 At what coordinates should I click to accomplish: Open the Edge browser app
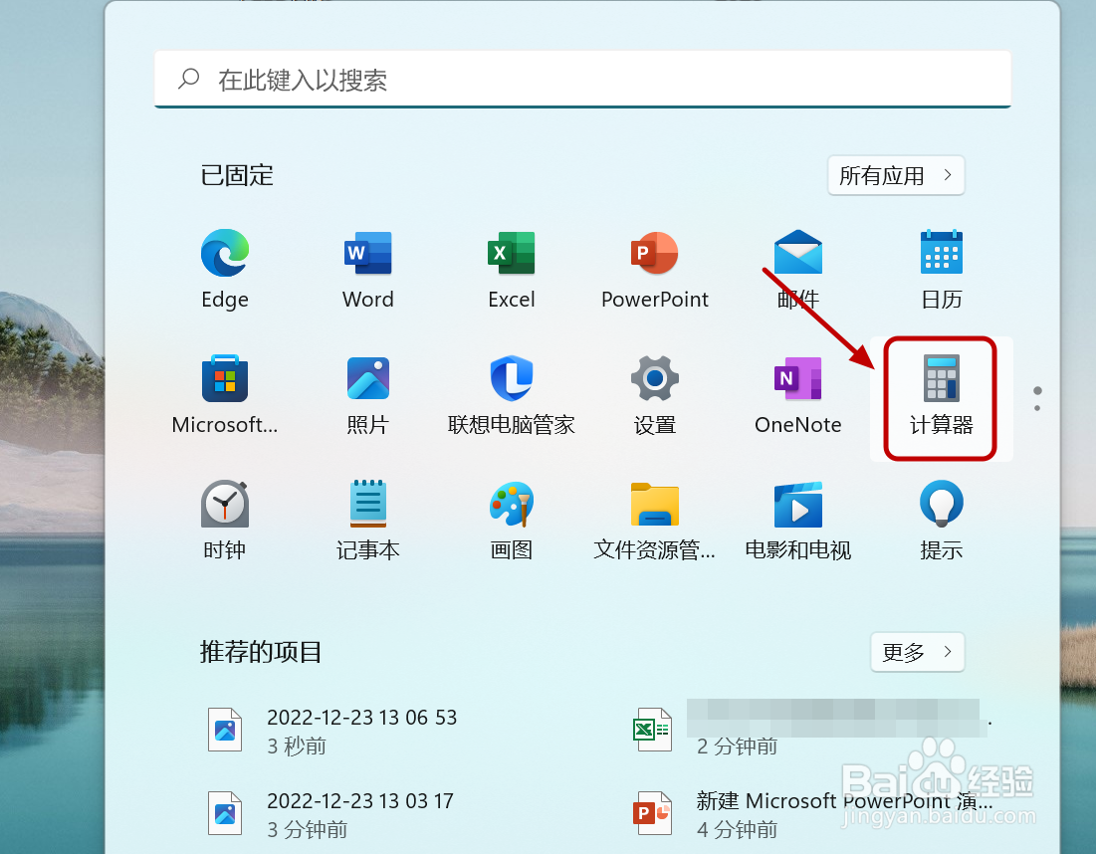[x=224, y=269]
